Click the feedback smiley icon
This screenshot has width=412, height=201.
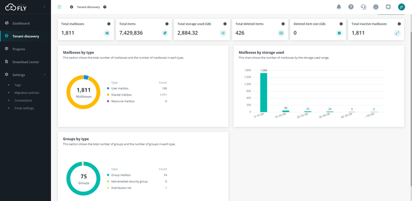coord(376,7)
